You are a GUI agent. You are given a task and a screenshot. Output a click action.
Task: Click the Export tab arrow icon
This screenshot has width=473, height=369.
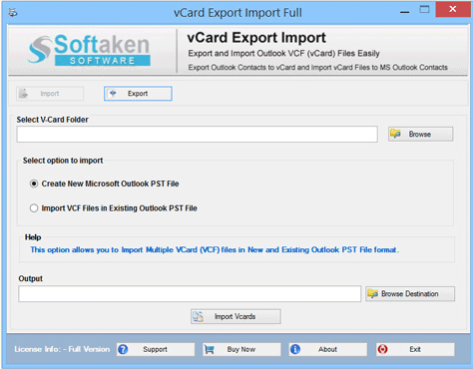[x=113, y=93]
